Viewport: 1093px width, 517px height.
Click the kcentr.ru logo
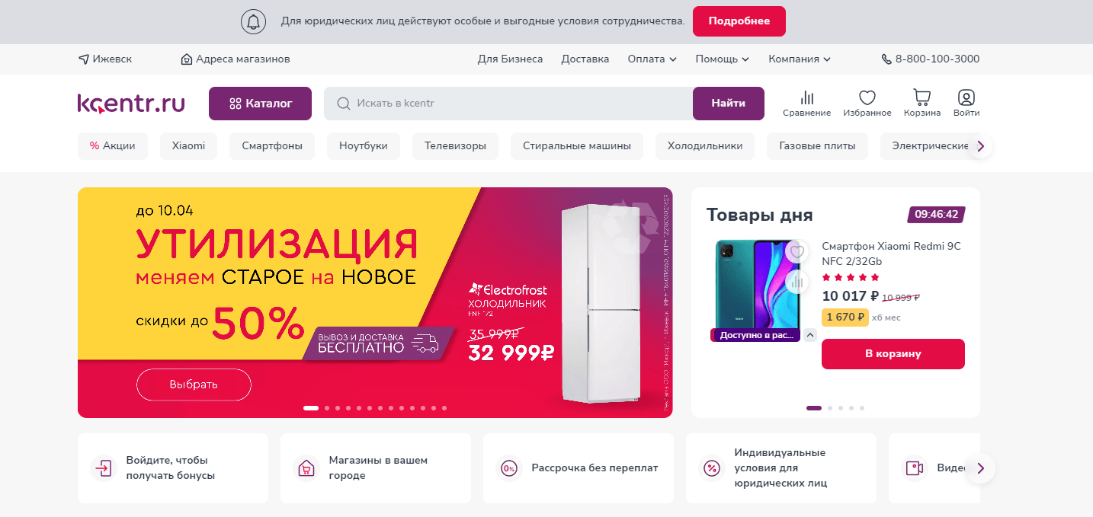(131, 104)
